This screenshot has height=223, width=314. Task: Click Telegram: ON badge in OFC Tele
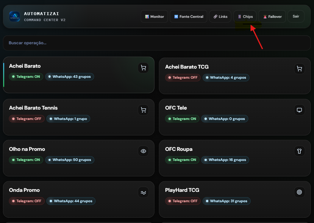pos(182,119)
